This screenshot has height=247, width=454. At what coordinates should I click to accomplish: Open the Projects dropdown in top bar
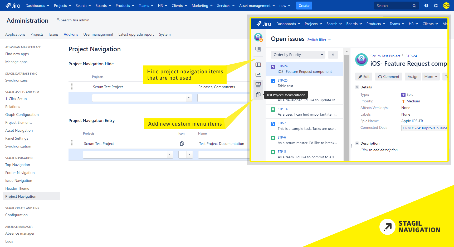(x=62, y=6)
